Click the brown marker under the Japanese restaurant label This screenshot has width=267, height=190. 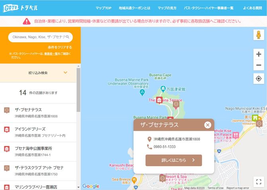click(259, 124)
